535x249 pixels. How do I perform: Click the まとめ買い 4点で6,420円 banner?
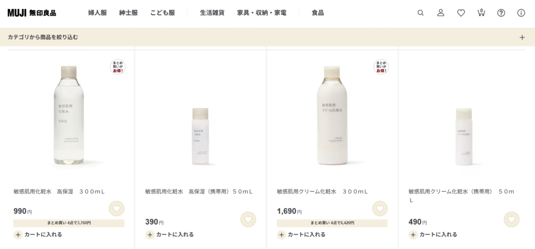(x=332, y=223)
